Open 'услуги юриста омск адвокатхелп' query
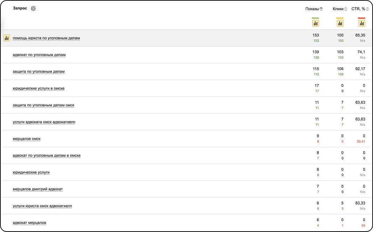 point(42,206)
